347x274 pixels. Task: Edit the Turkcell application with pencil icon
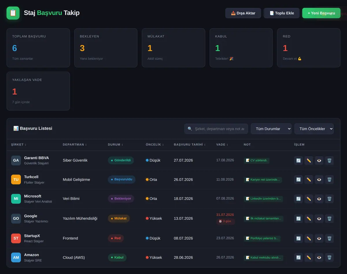click(309, 180)
